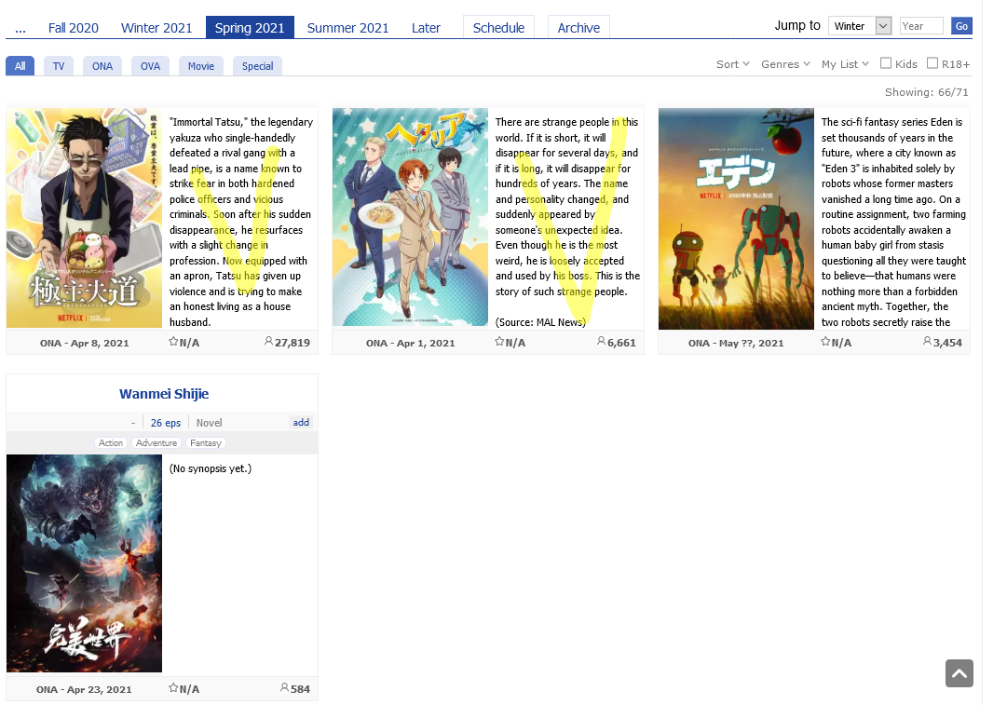Click the scroll-to-top arrow button
This screenshot has height=705, width=1007.
[x=959, y=673]
